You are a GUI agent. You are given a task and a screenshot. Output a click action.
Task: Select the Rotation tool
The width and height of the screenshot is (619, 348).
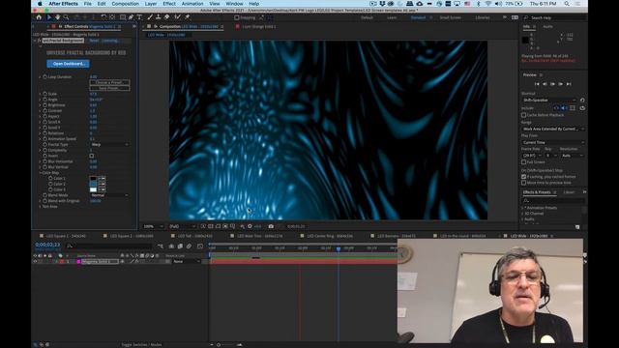tap(103, 17)
